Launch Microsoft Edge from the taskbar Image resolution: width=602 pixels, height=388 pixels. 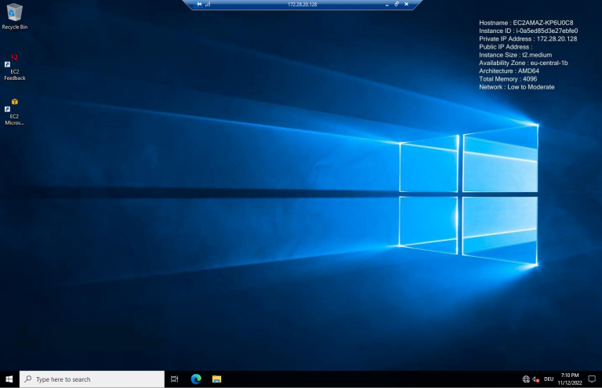pos(196,379)
